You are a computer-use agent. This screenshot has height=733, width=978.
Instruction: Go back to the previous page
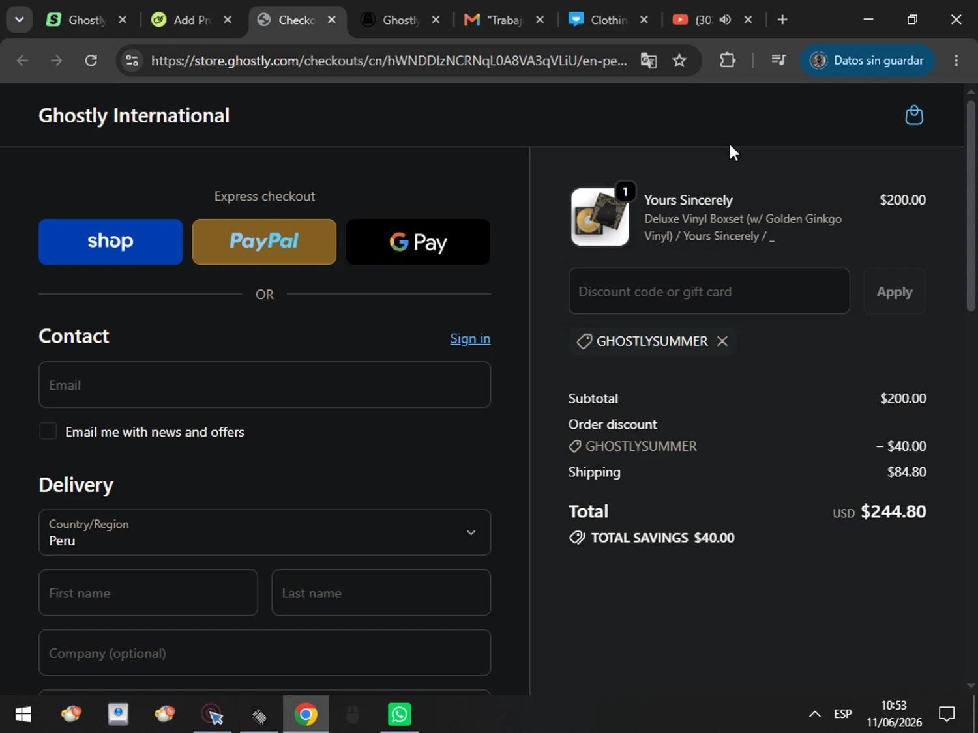23,61
